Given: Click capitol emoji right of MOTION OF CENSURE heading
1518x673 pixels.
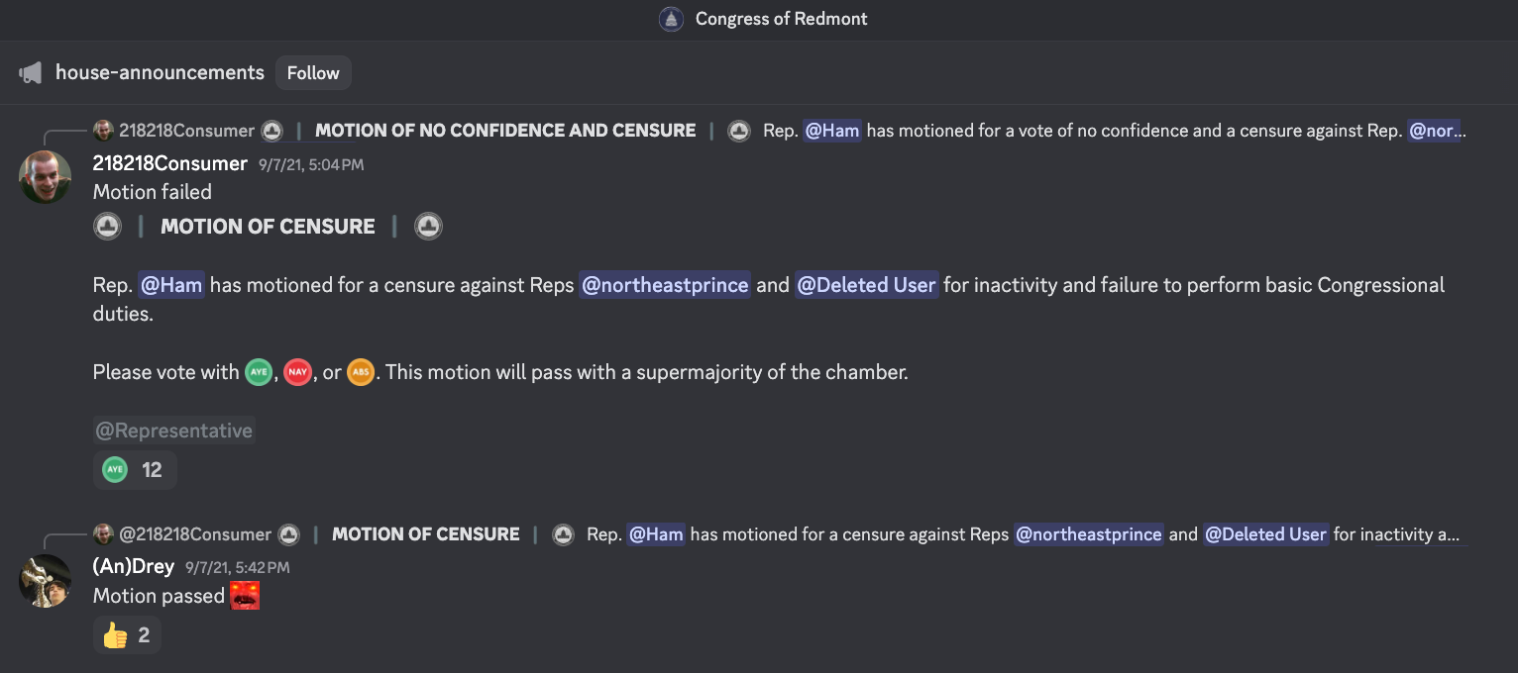Looking at the screenshot, I should click(428, 227).
